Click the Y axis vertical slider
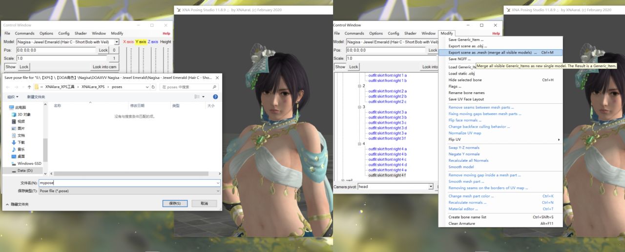Screen dimensions: 625x252 [143, 59]
